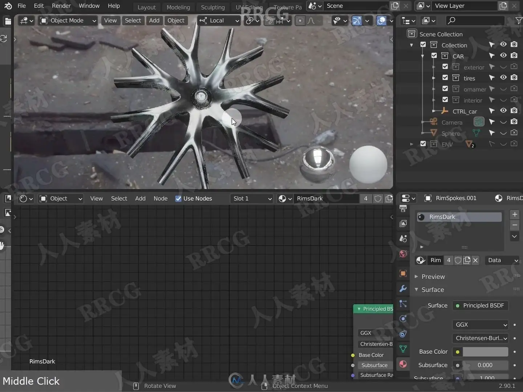
Task: Open the GGX distribution dropdown in properties
Action: 481,325
